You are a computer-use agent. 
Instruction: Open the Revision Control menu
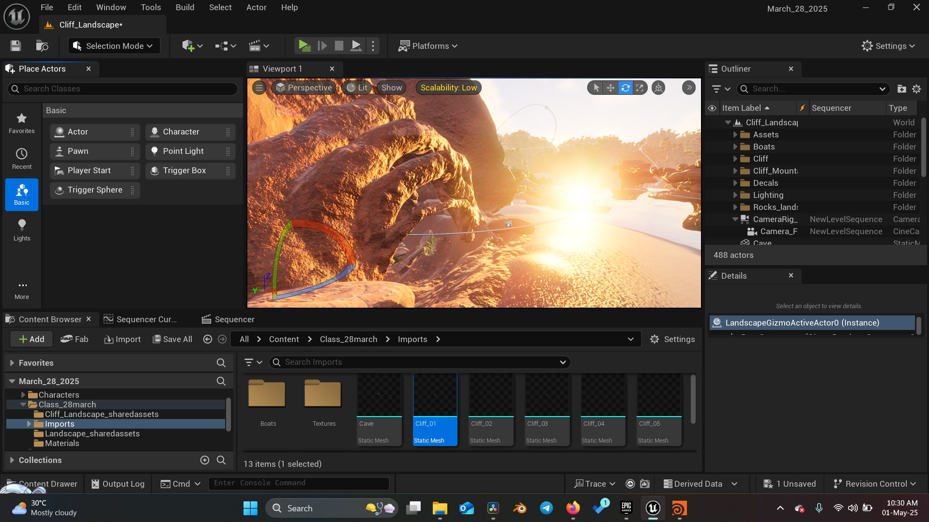(875, 484)
